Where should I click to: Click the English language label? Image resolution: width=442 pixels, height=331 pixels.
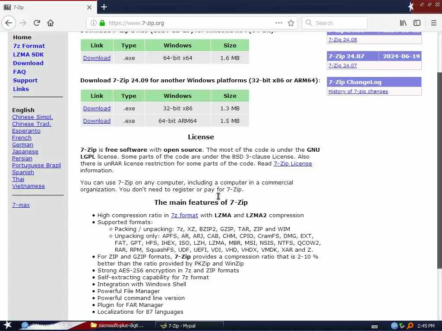tap(23, 110)
